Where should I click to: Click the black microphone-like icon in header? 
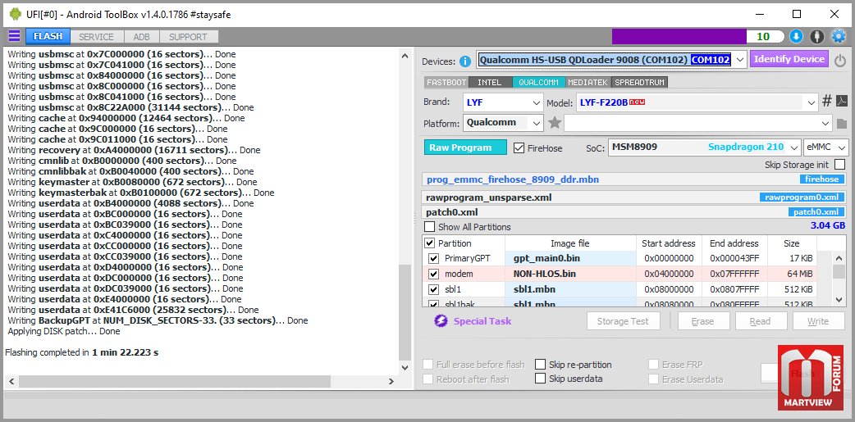coord(816,37)
